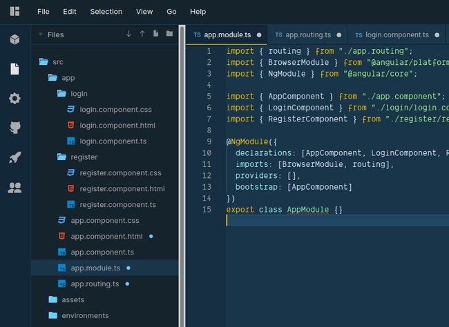Open the file explorer sidebar icon
449x327 pixels.
tap(15, 69)
